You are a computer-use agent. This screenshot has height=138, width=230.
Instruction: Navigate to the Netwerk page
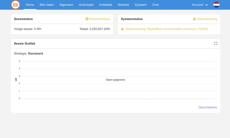pos(123,5)
